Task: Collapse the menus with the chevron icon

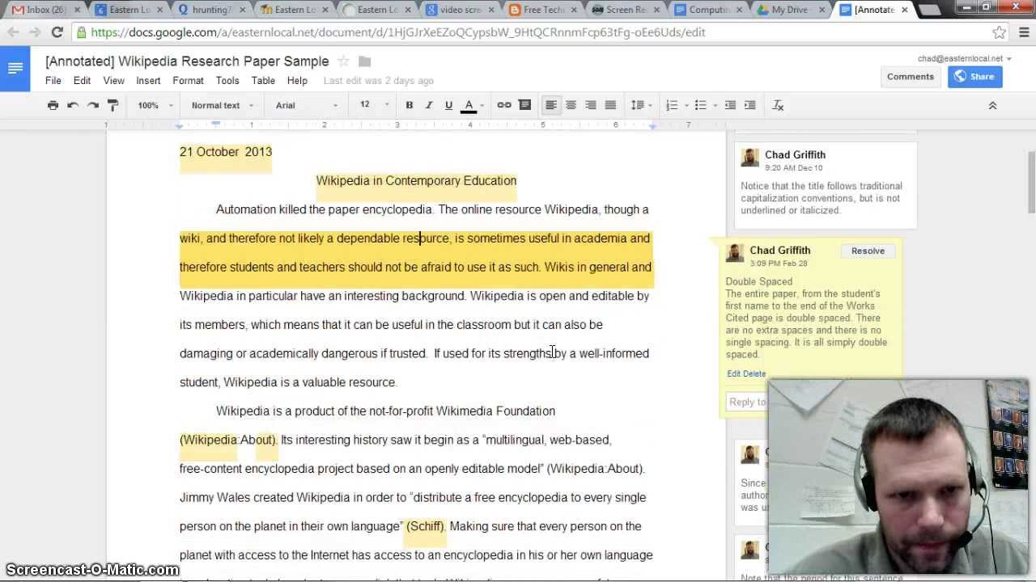Action: (x=992, y=105)
